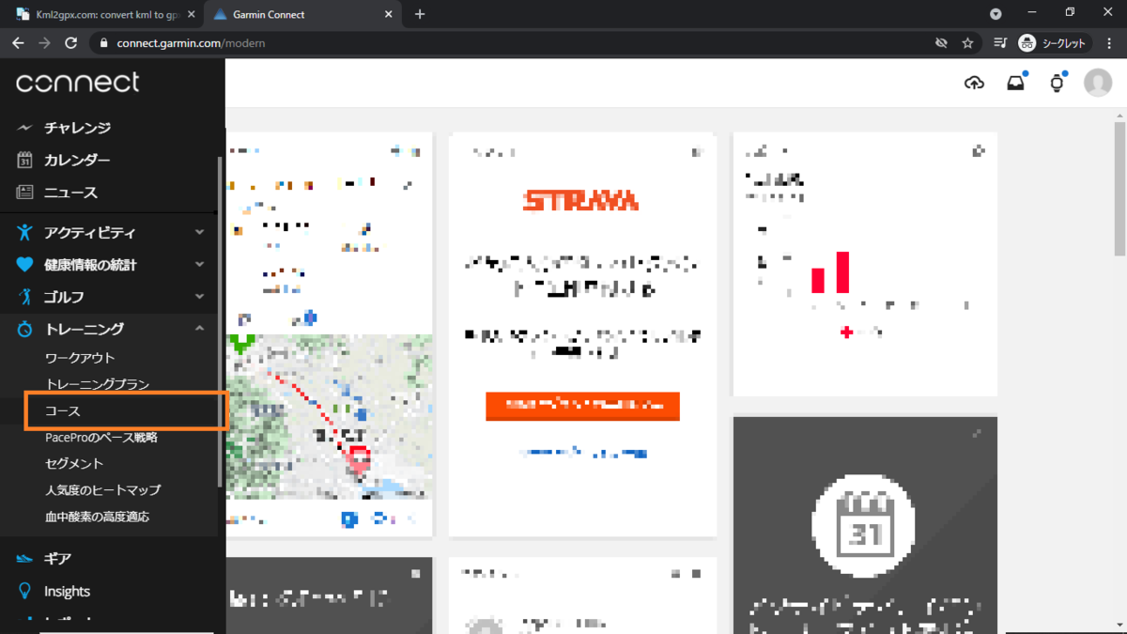The height and width of the screenshot is (634, 1127).
Task: Collapse the トレーニング section chevron
Action: tap(199, 329)
